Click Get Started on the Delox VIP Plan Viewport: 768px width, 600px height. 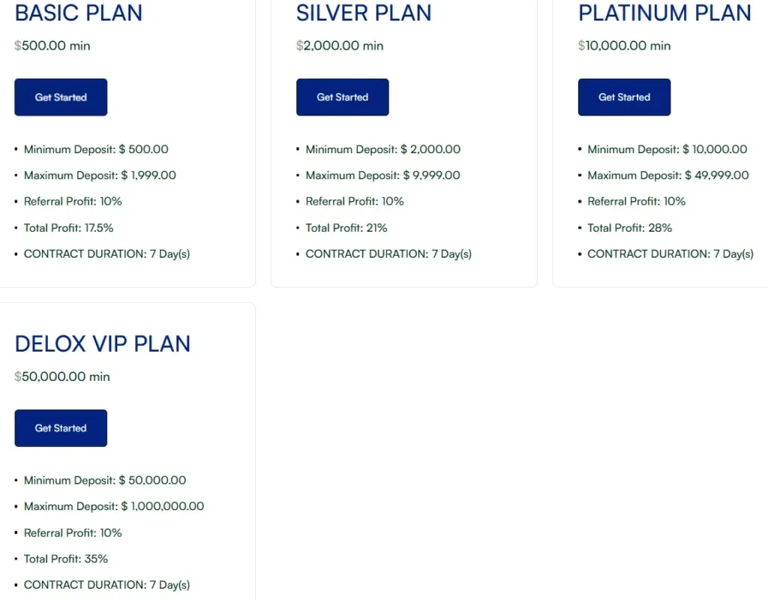(60, 427)
